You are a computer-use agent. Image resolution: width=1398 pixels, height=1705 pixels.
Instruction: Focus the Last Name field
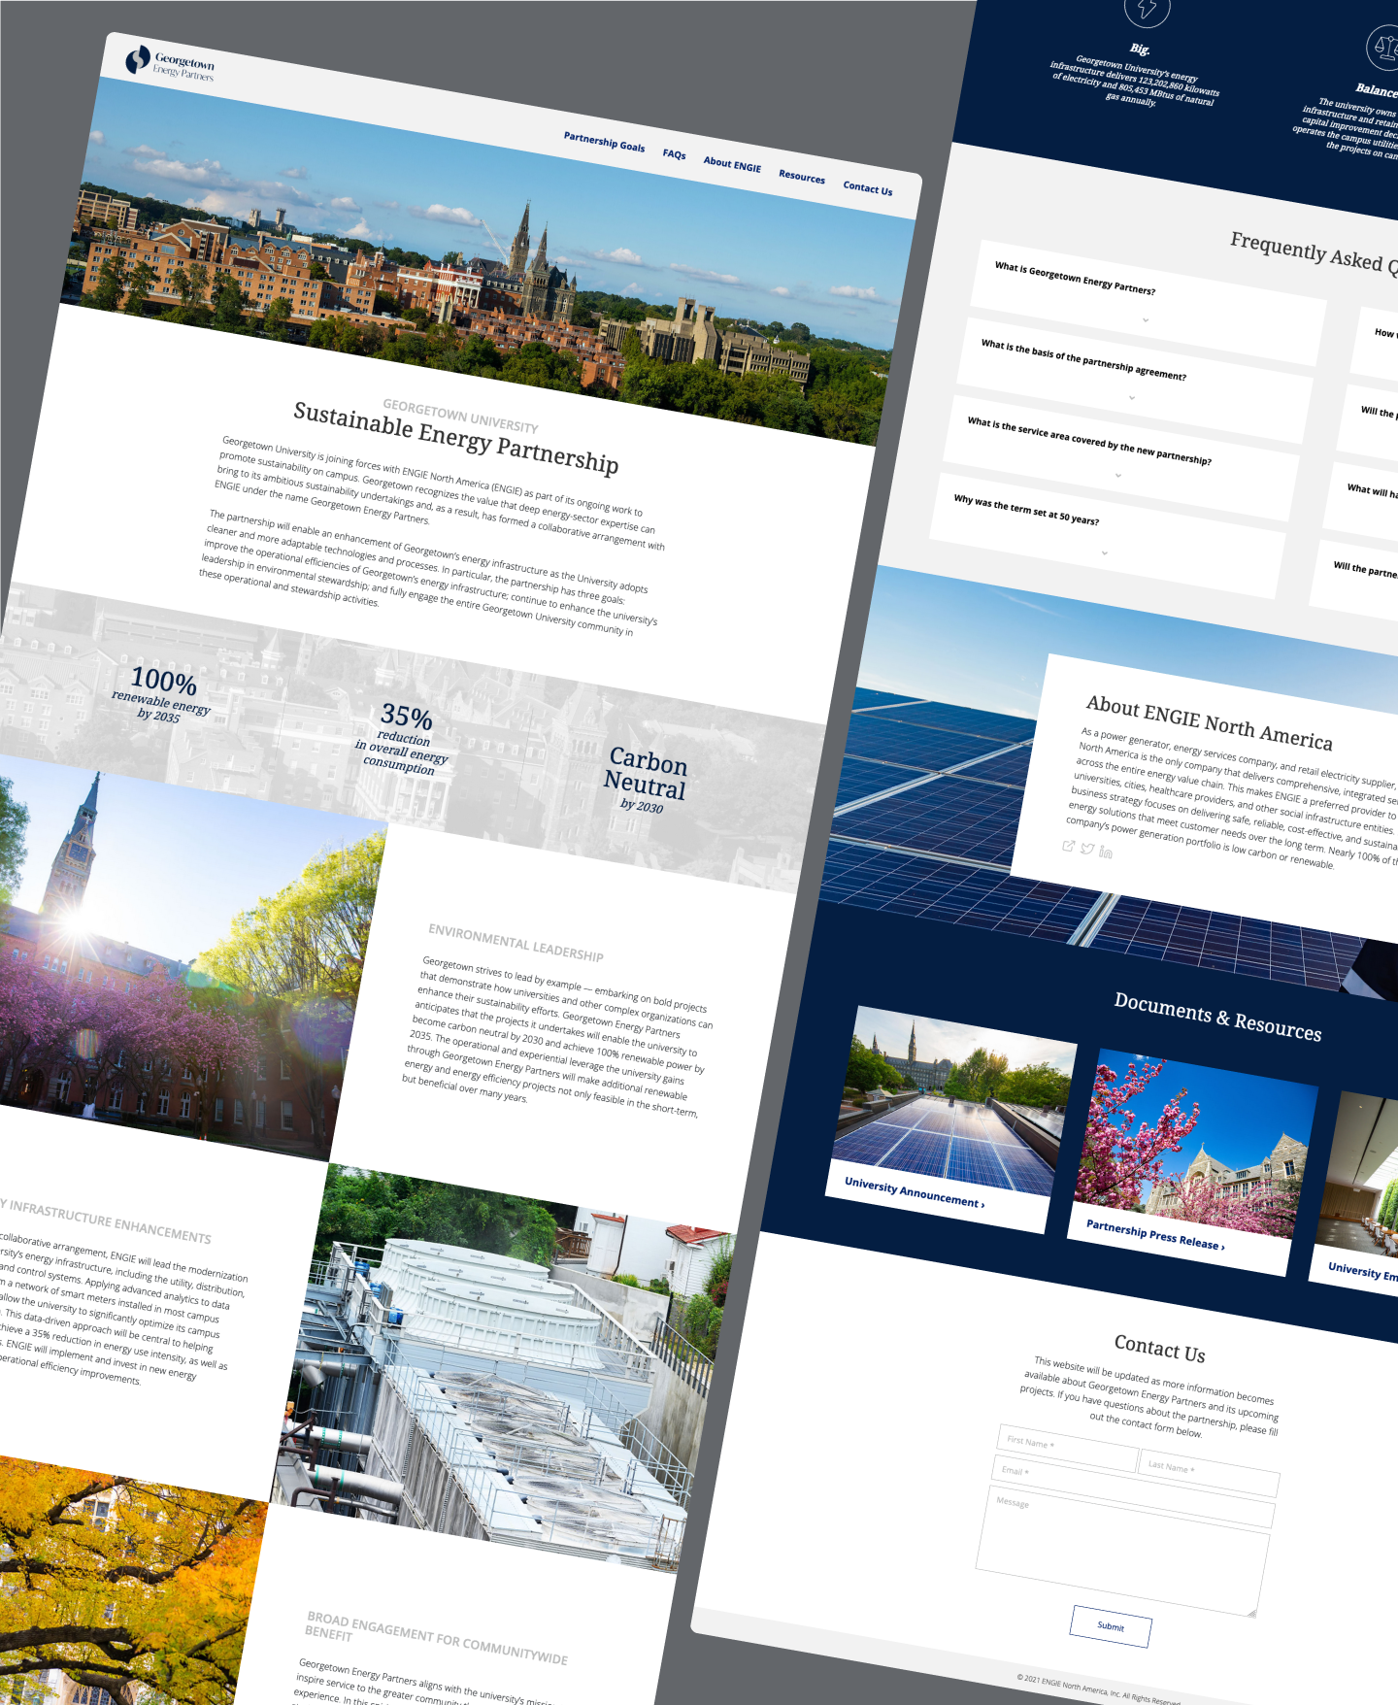point(1209,1473)
